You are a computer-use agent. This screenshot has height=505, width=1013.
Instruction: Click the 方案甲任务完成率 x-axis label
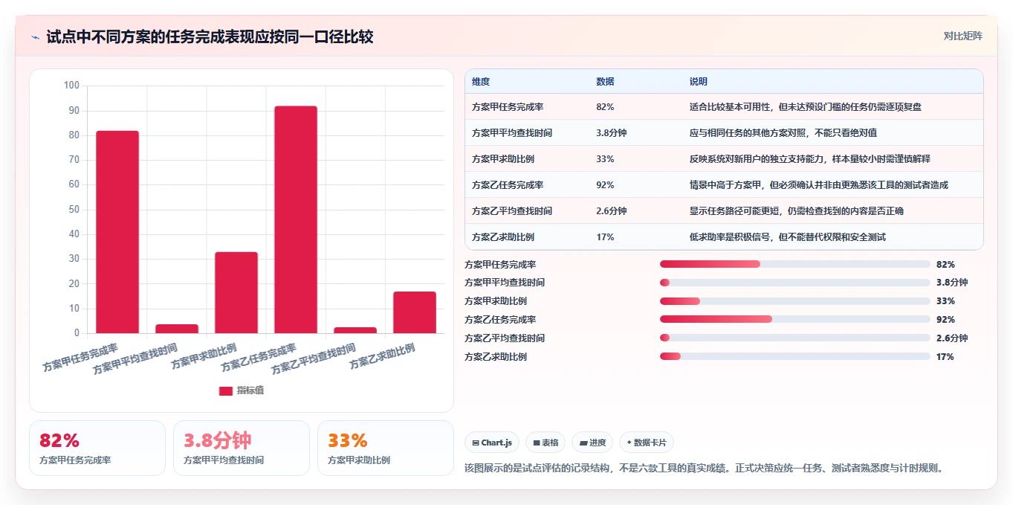(80, 358)
